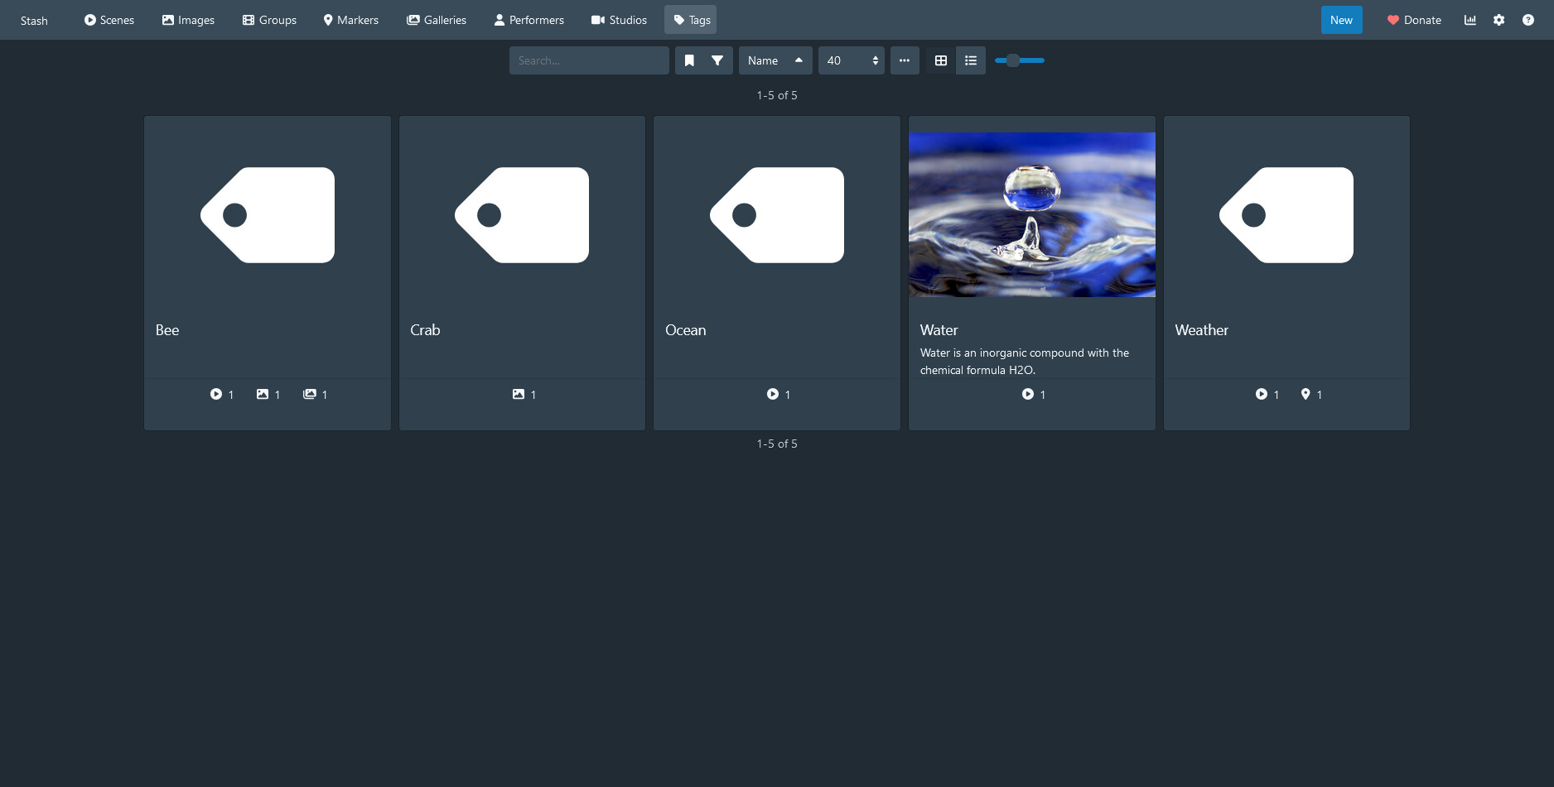Open the Ocean tag card image
The height and width of the screenshot is (787, 1554).
click(777, 215)
